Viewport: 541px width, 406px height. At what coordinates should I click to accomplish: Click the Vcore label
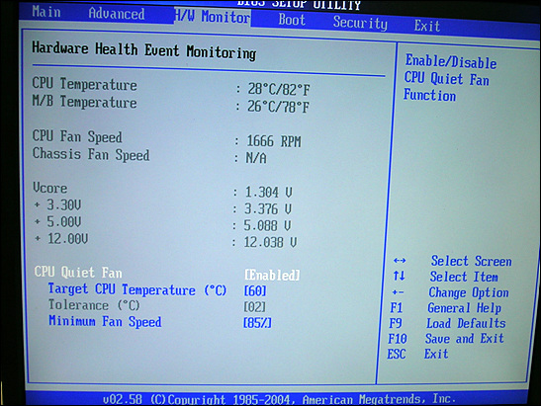click(x=50, y=188)
